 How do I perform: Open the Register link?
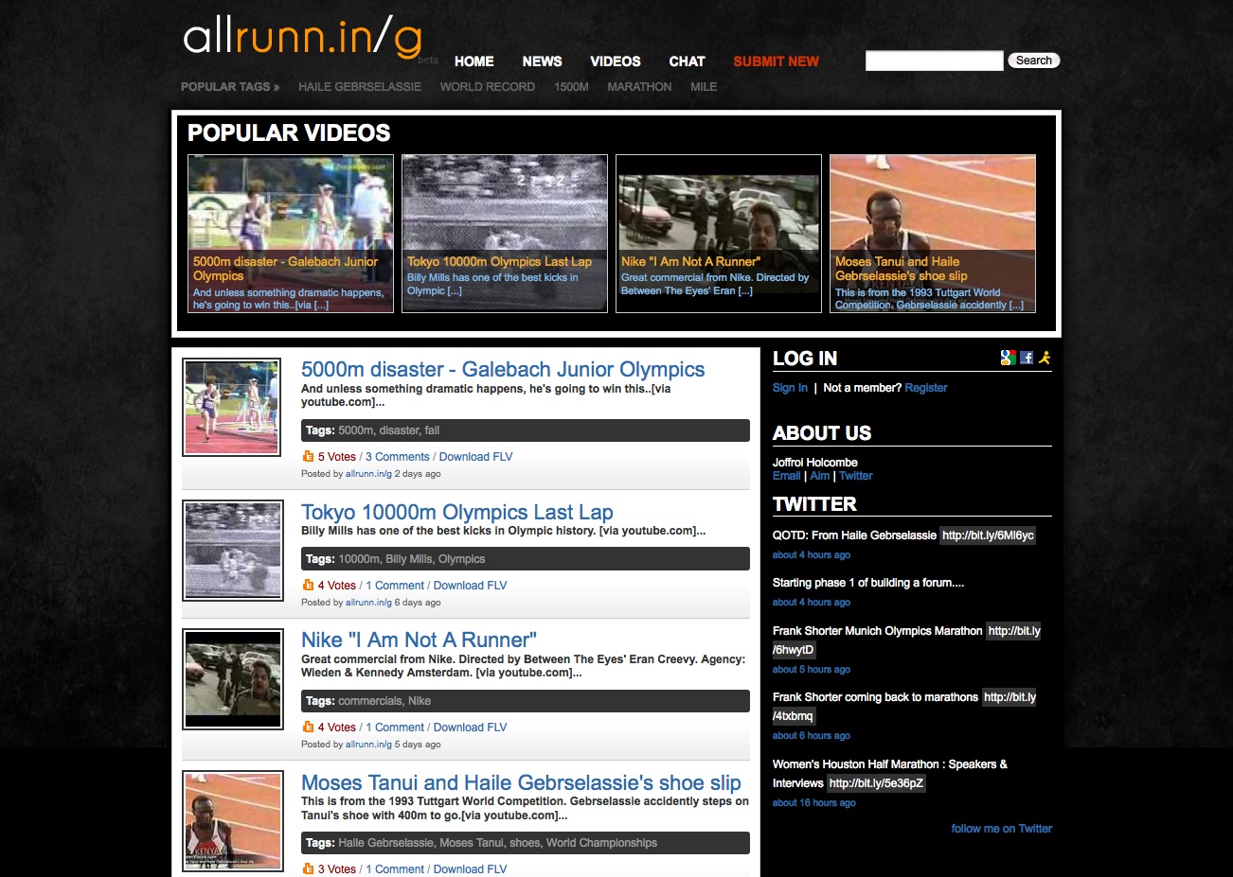(925, 388)
